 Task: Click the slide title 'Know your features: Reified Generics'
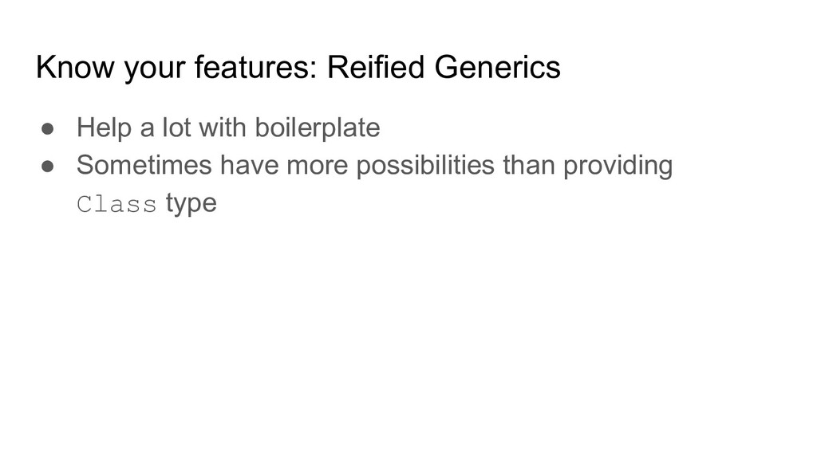[x=298, y=68]
